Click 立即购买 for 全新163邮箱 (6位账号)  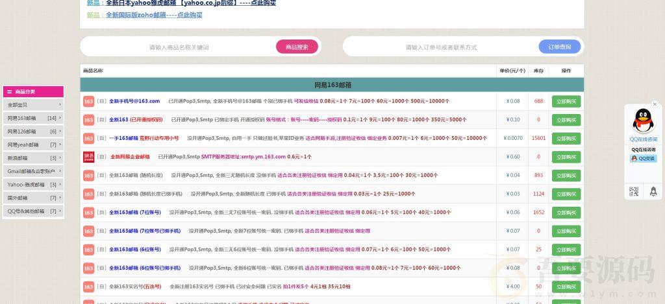tap(566, 250)
